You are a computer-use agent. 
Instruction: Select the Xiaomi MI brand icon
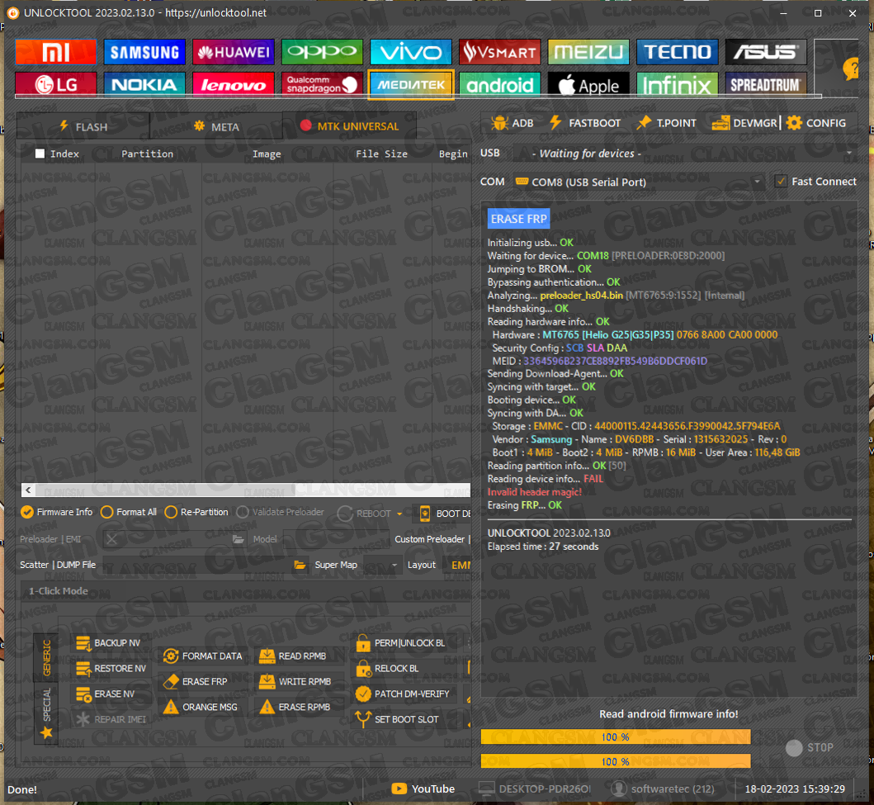click(55, 52)
